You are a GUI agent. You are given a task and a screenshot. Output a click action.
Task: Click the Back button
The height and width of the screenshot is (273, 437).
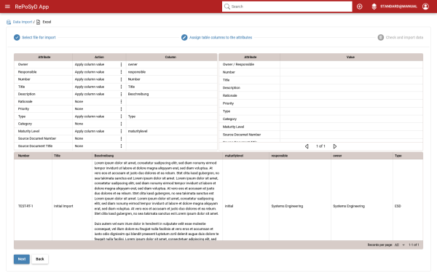tap(40, 259)
